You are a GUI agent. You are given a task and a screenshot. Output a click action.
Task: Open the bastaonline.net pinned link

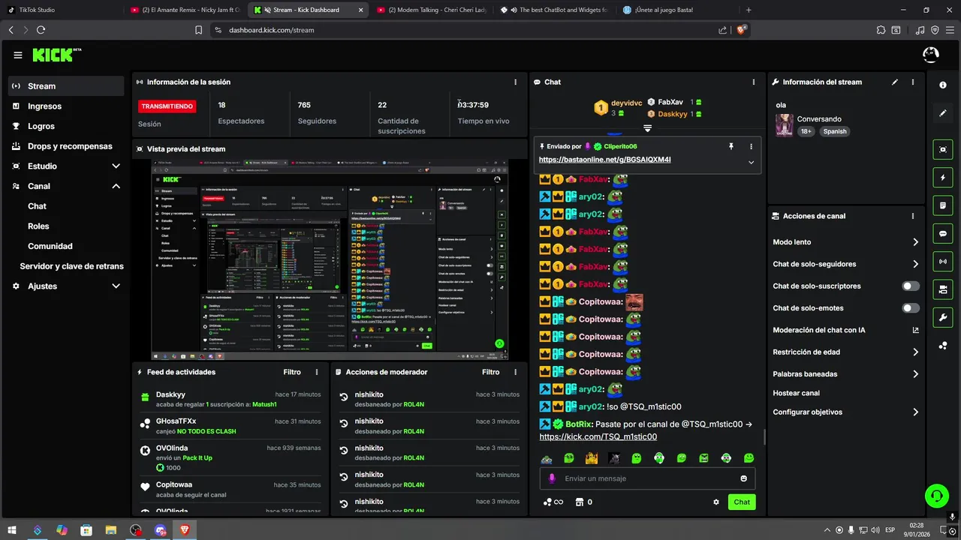[x=604, y=160]
